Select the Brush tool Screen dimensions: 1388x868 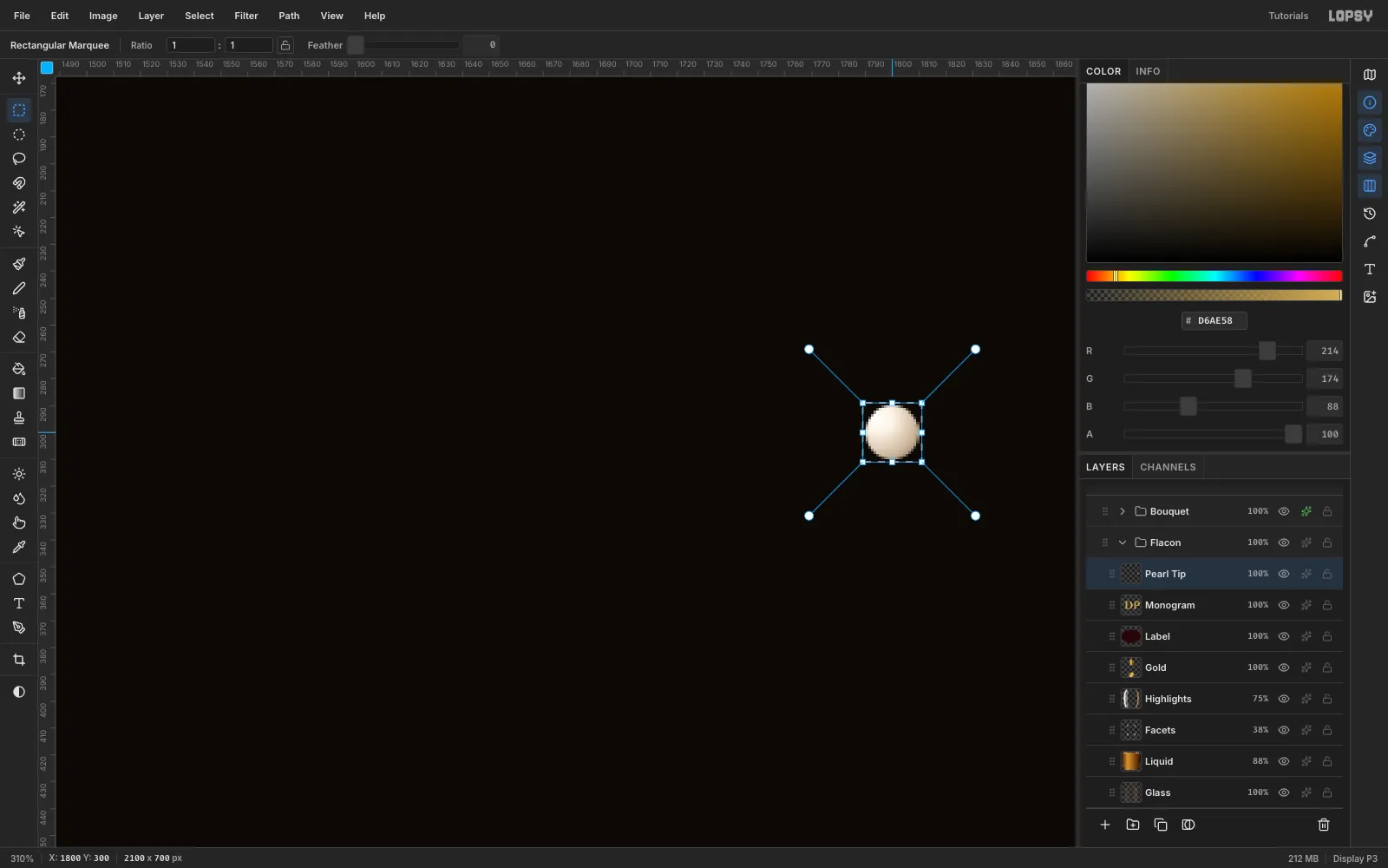coord(19,264)
